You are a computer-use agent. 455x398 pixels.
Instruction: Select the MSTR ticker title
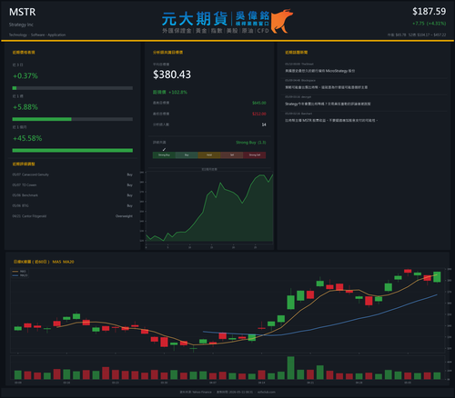(22, 12)
